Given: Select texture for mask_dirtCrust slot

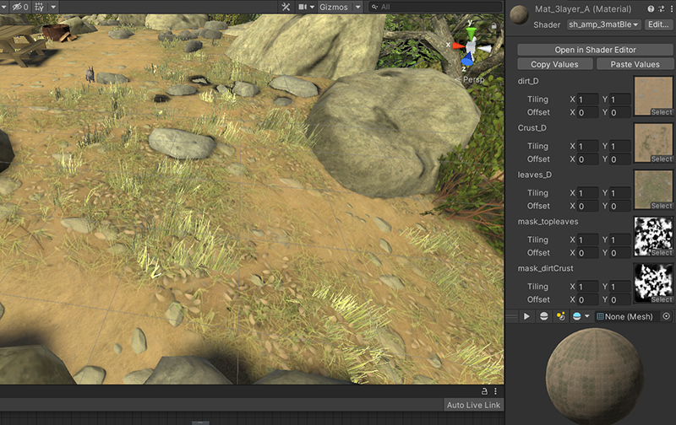Looking at the screenshot, I should tap(662, 300).
